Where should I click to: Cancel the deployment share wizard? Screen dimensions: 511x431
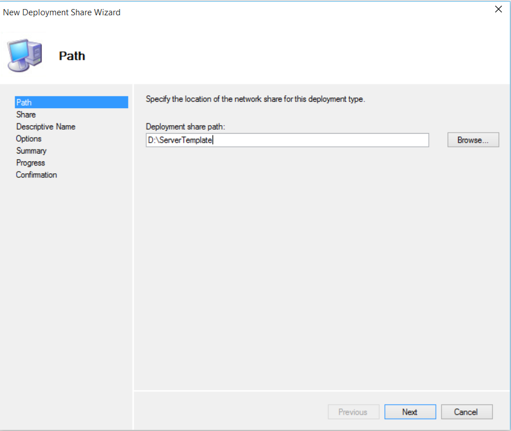(x=467, y=412)
